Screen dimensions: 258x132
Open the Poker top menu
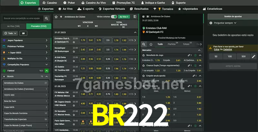[69, 3]
